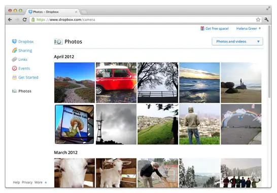Bookmark the page with the star icon
This screenshot has width=277, height=193.
point(258,20)
